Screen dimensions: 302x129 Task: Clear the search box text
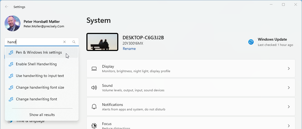coord(65,42)
